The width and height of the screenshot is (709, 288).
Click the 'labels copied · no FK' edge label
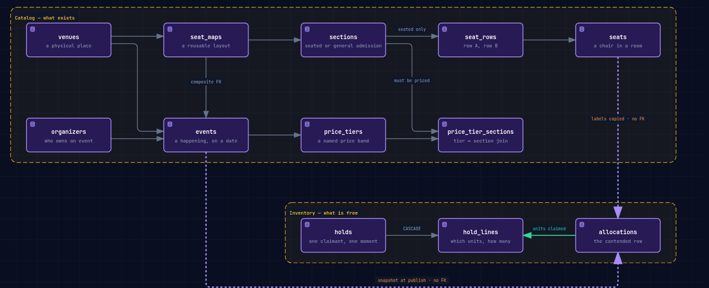(x=618, y=119)
